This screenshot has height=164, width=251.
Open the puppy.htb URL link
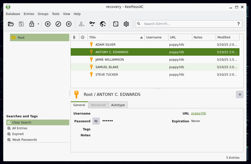[x=198, y=113]
